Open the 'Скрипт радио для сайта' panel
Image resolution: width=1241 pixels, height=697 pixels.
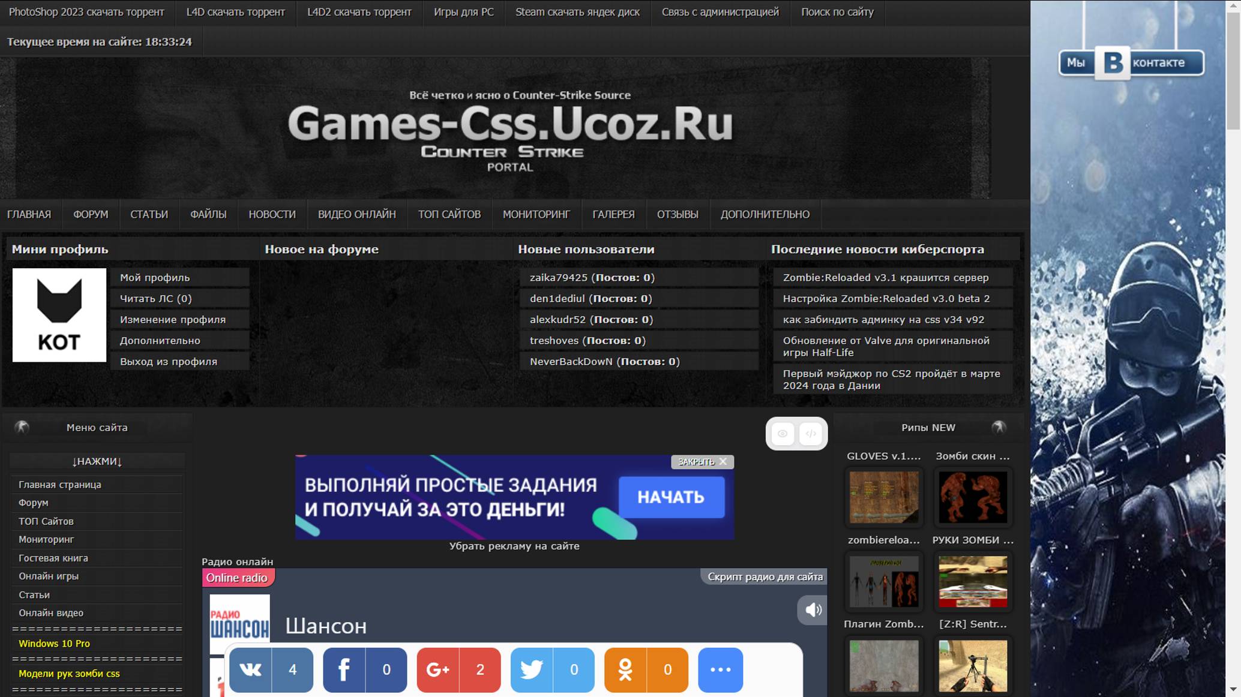click(x=766, y=576)
